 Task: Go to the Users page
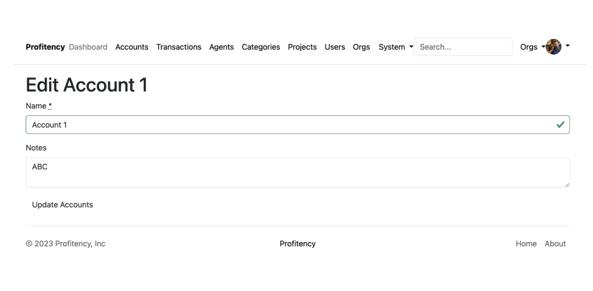(335, 47)
